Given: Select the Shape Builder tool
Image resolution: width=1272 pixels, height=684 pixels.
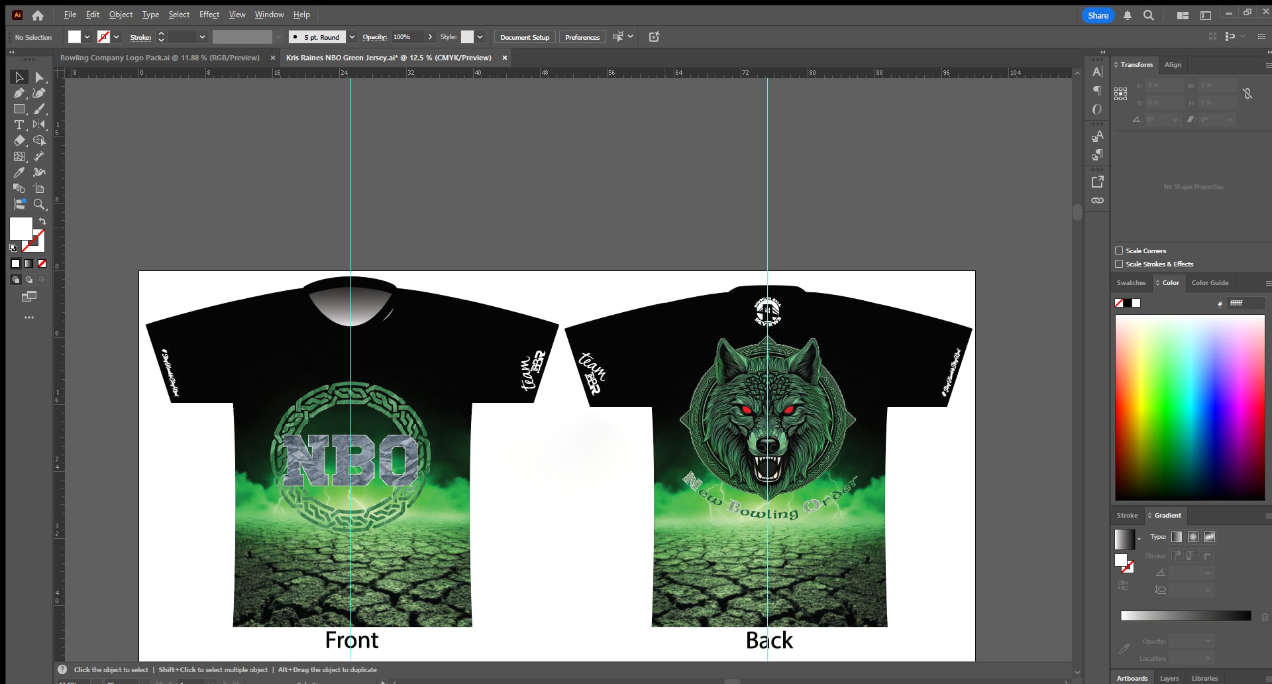Looking at the screenshot, I should coord(39,141).
